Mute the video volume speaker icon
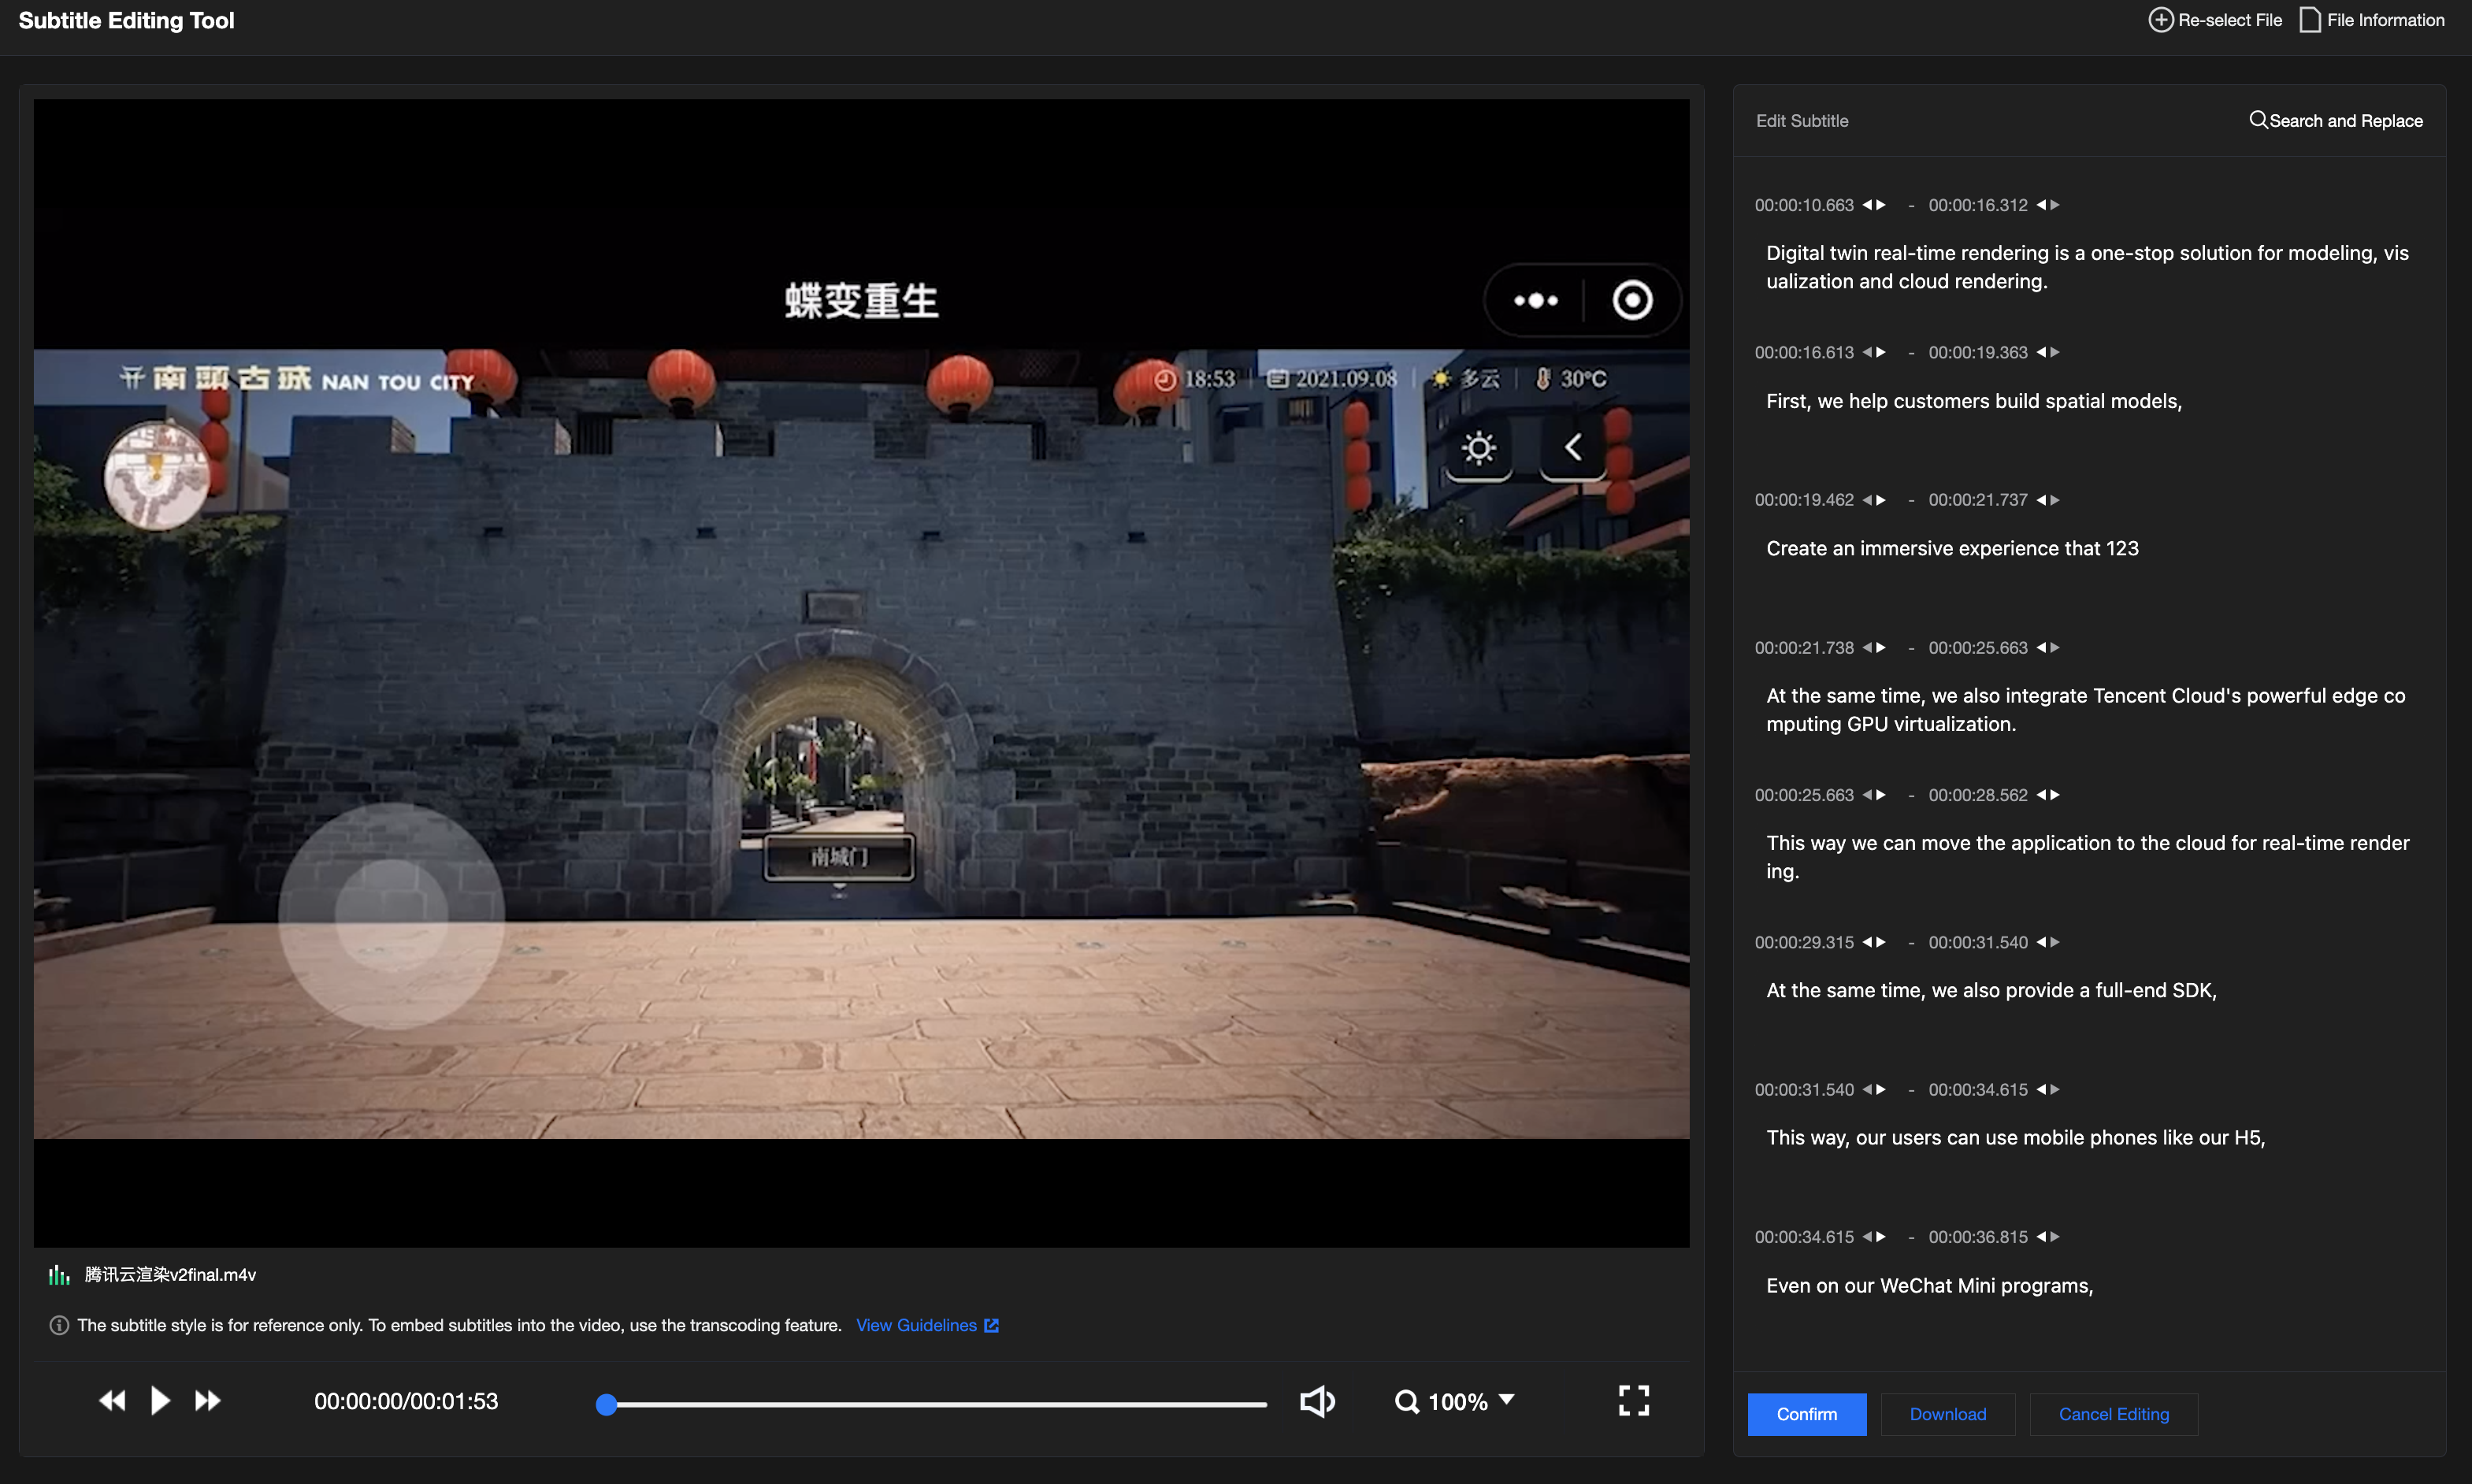The width and height of the screenshot is (2472, 1484). [x=1316, y=1401]
